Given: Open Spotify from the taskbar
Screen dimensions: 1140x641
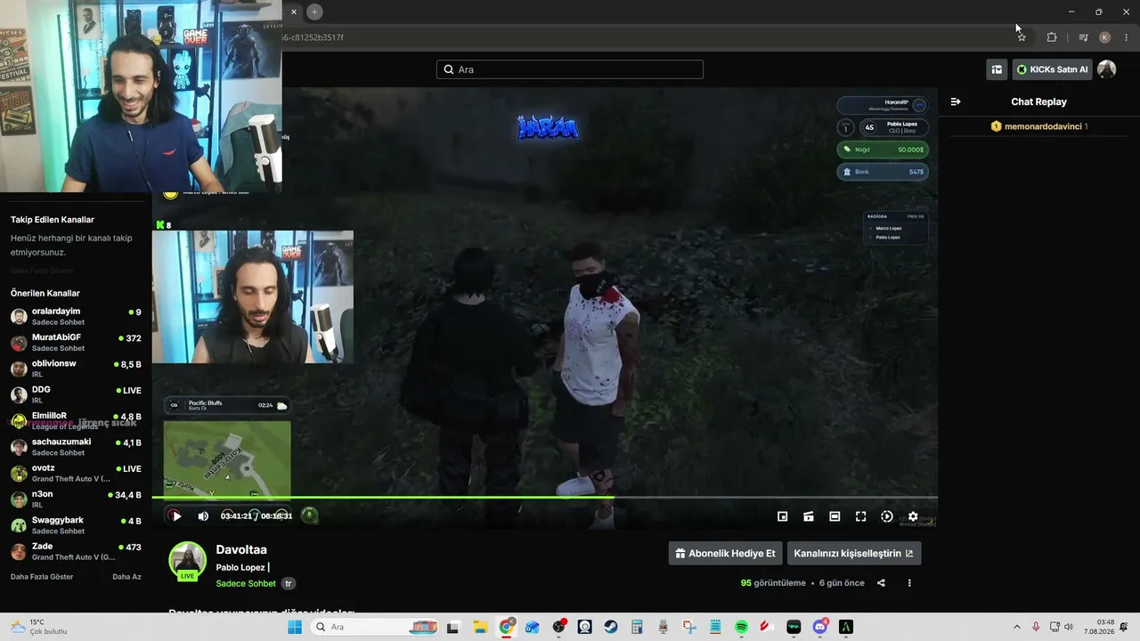Looking at the screenshot, I should 741,627.
